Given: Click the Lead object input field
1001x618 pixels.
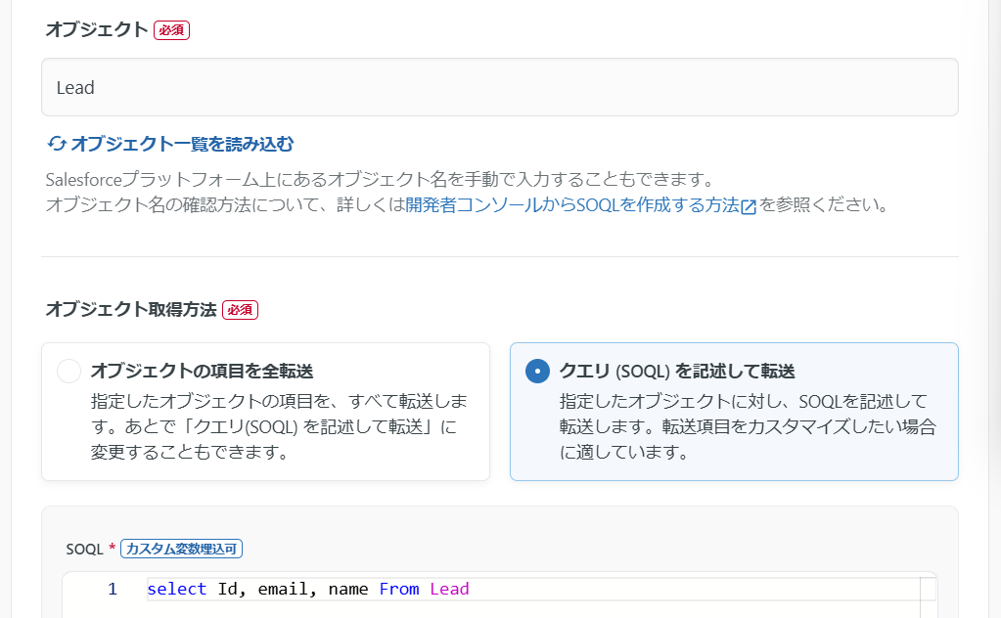Looking at the screenshot, I should [500, 87].
